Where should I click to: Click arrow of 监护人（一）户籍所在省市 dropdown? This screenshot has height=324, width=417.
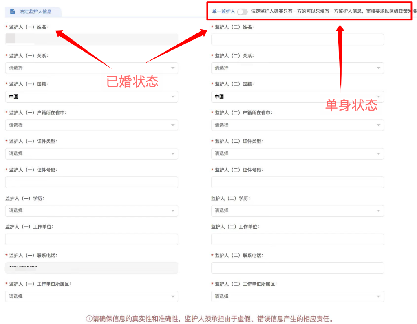[173, 125]
